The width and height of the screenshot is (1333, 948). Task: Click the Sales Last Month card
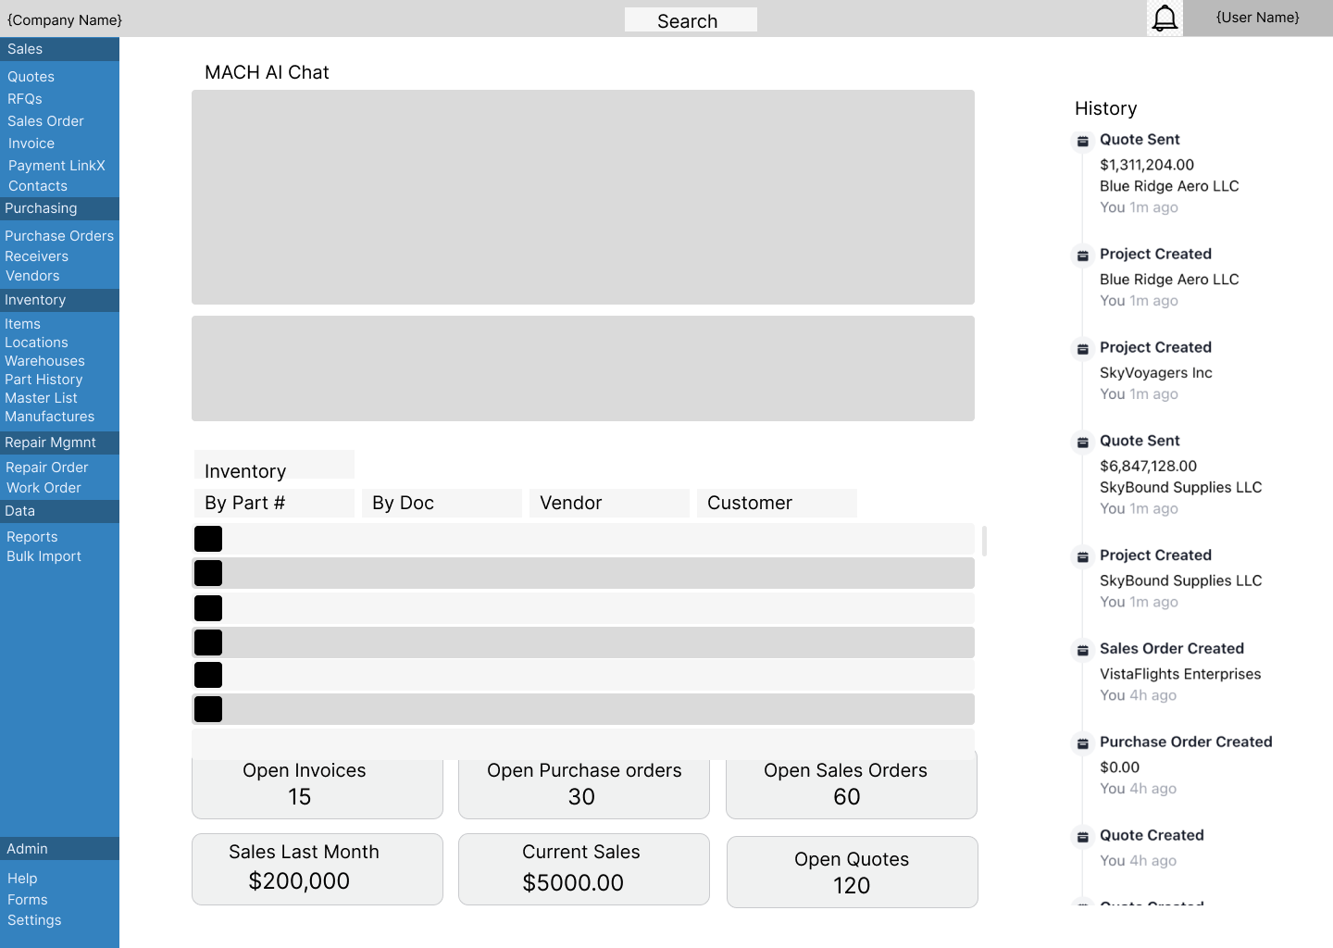[x=318, y=869]
